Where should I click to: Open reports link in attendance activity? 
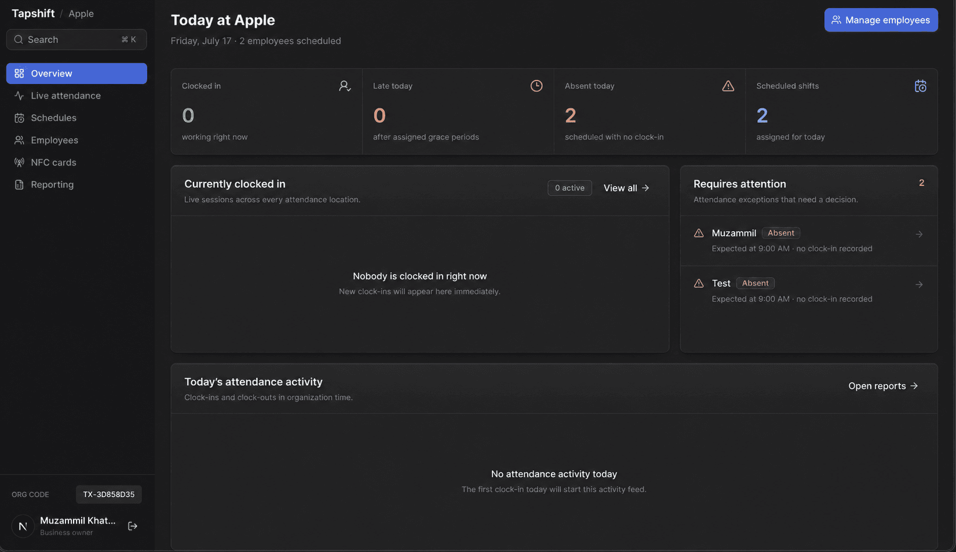[883, 386]
